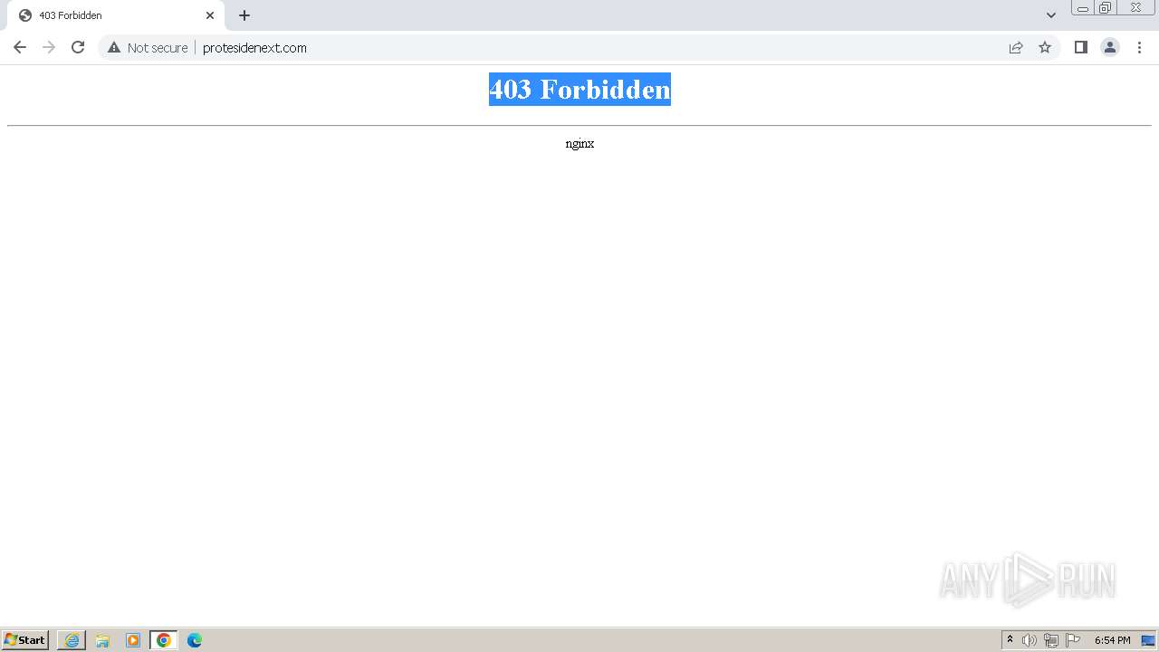Open the Windows Start menu
Screen dimensions: 1159x652
[25, 640]
